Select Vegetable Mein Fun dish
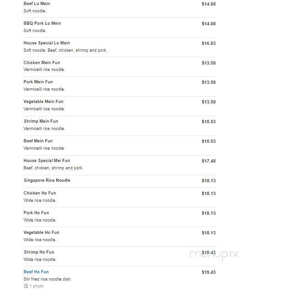Image resolution: width=296 pixels, height=292 pixels. (x=43, y=102)
